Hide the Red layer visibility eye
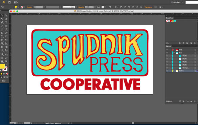Screen dimensions: 198x125 167,50
